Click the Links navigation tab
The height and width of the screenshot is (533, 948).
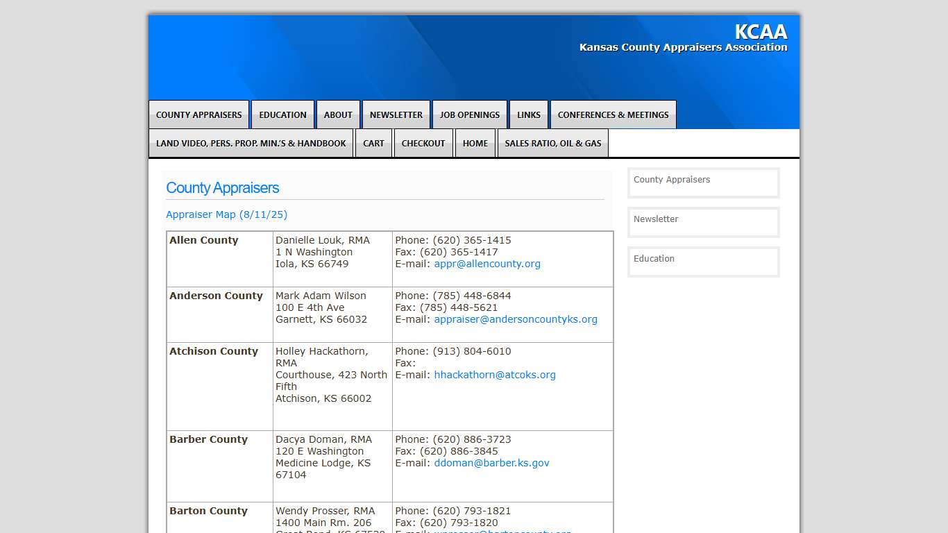528,115
